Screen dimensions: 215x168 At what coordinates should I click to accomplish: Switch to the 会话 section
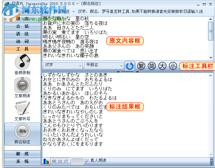pos(22,26)
